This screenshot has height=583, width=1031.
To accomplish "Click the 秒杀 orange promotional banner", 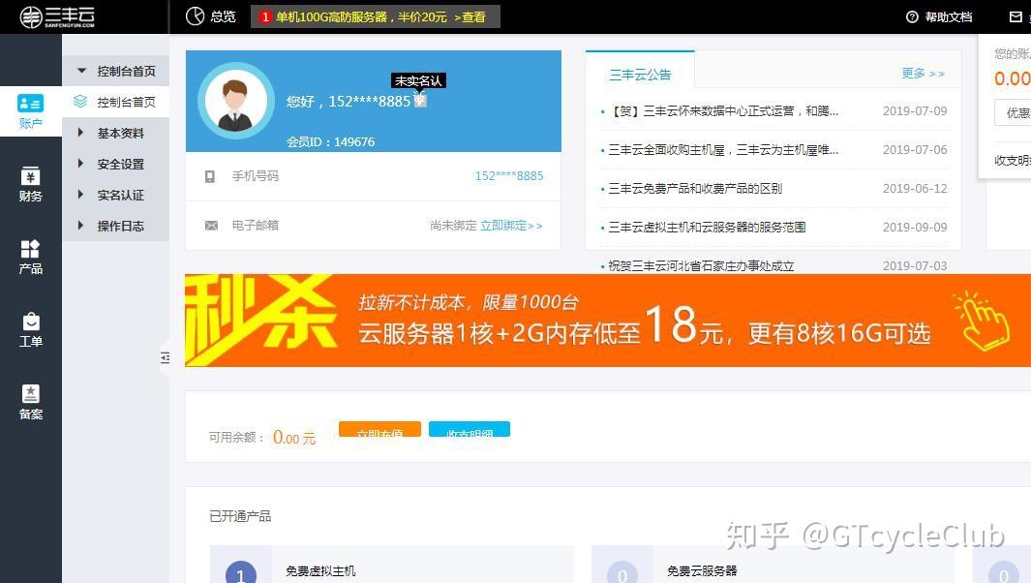I will point(608,321).
